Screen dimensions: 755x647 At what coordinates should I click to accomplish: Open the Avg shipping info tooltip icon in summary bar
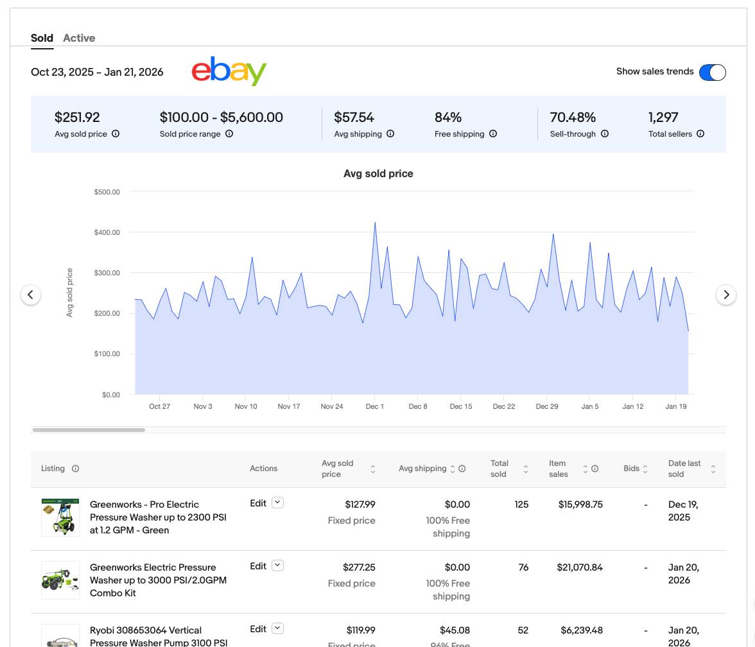(x=390, y=134)
